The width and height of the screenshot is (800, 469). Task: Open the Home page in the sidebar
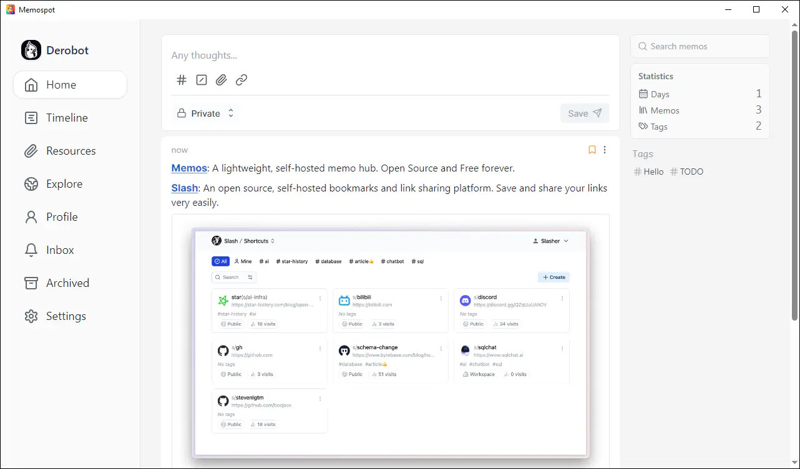click(x=70, y=85)
